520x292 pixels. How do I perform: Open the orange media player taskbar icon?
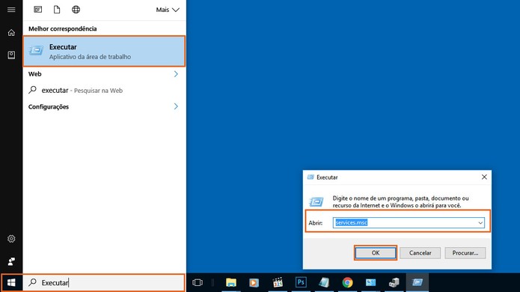pyautogui.click(x=254, y=283)
